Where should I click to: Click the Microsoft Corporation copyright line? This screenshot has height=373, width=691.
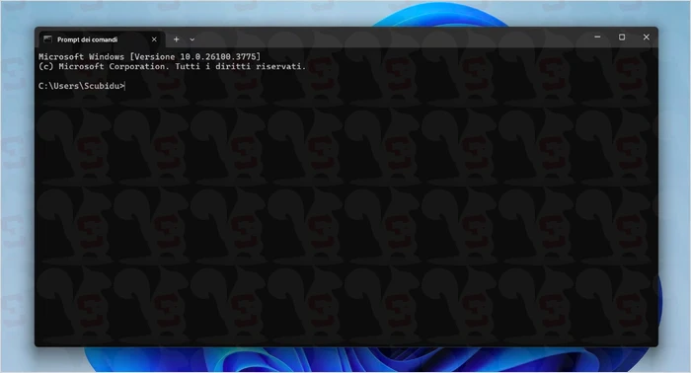pyautogui.click(x=172, y=66)
